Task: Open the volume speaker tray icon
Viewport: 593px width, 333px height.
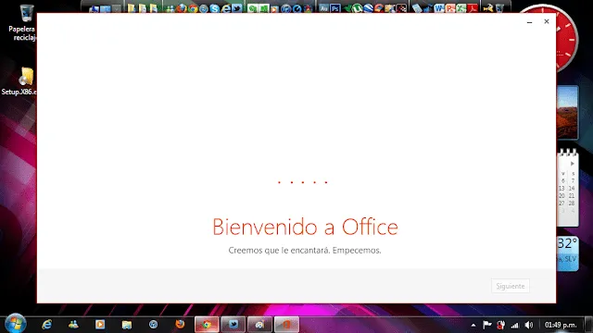Action: (x=529, y=325)
